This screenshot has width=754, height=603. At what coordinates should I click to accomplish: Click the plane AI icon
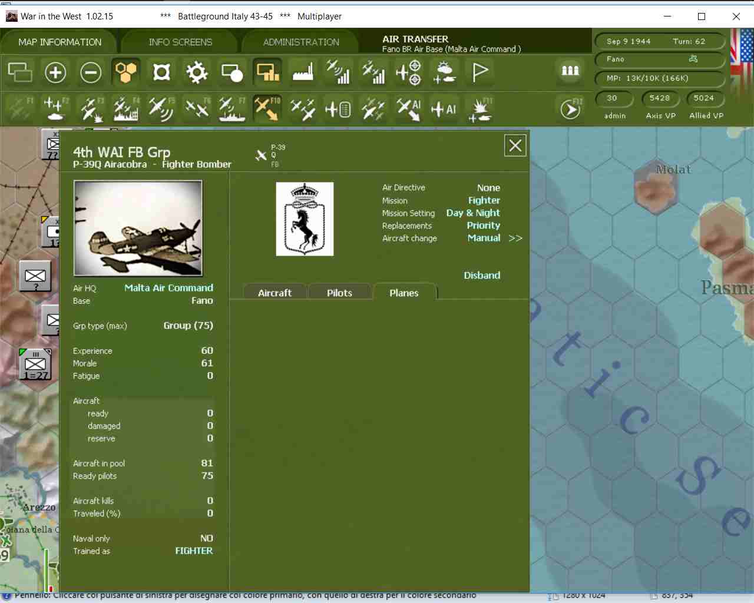(x=444, y=109)
